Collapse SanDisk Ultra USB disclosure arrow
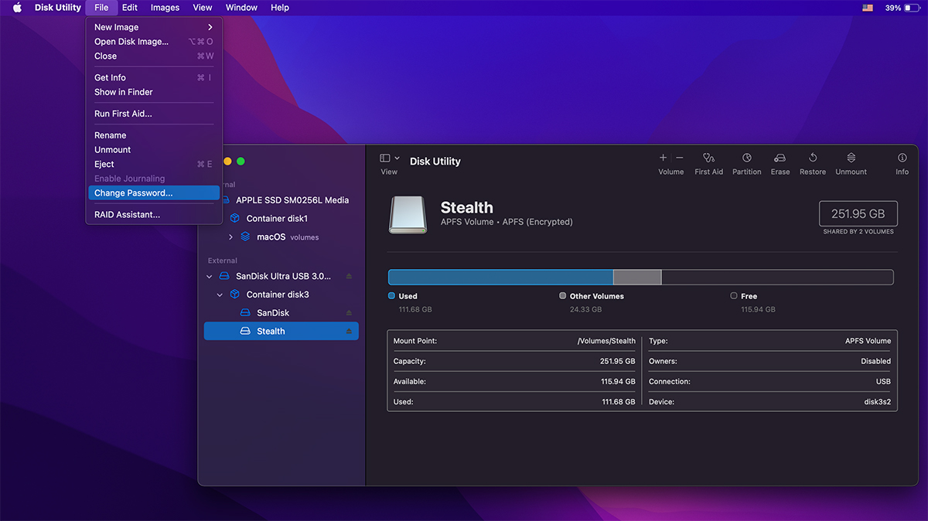The height and width of the screenshot is (521, 928). click(210, 276)
